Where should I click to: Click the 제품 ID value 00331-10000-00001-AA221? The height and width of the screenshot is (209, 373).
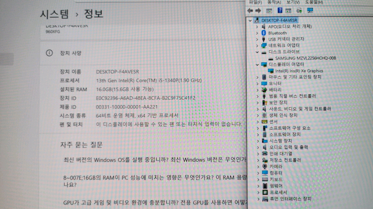coord(127,107)
